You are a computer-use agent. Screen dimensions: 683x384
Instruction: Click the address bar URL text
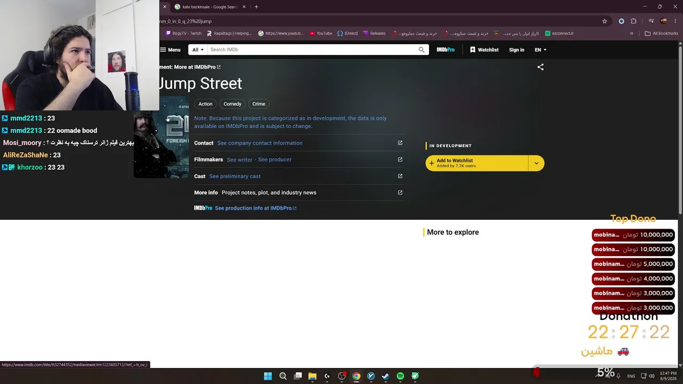185,21
